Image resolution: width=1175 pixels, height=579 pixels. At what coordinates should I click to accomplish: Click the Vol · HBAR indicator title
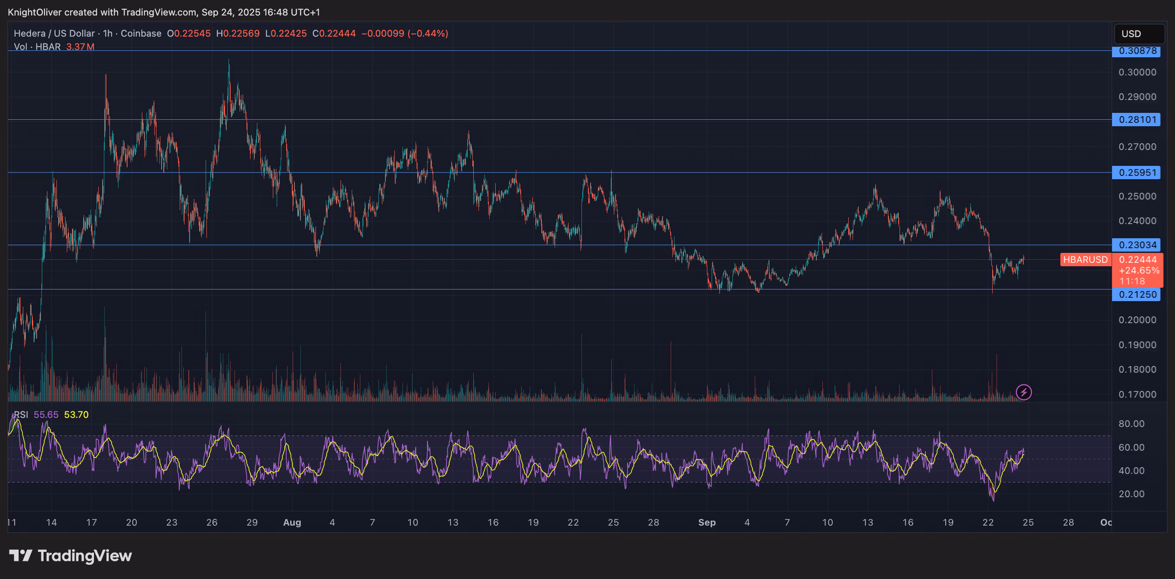pyautogui.click(x=37, y=47)
